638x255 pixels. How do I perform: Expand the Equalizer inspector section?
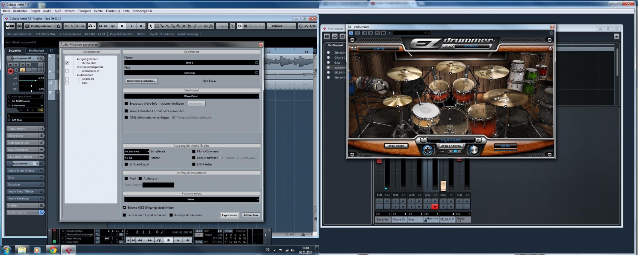pos(25,184)
